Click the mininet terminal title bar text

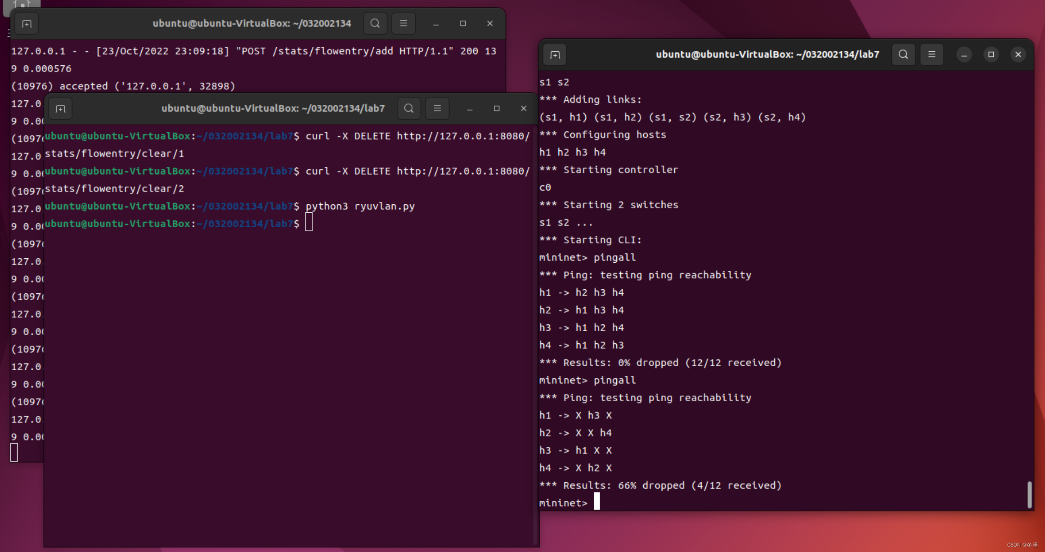coord(767,54)
